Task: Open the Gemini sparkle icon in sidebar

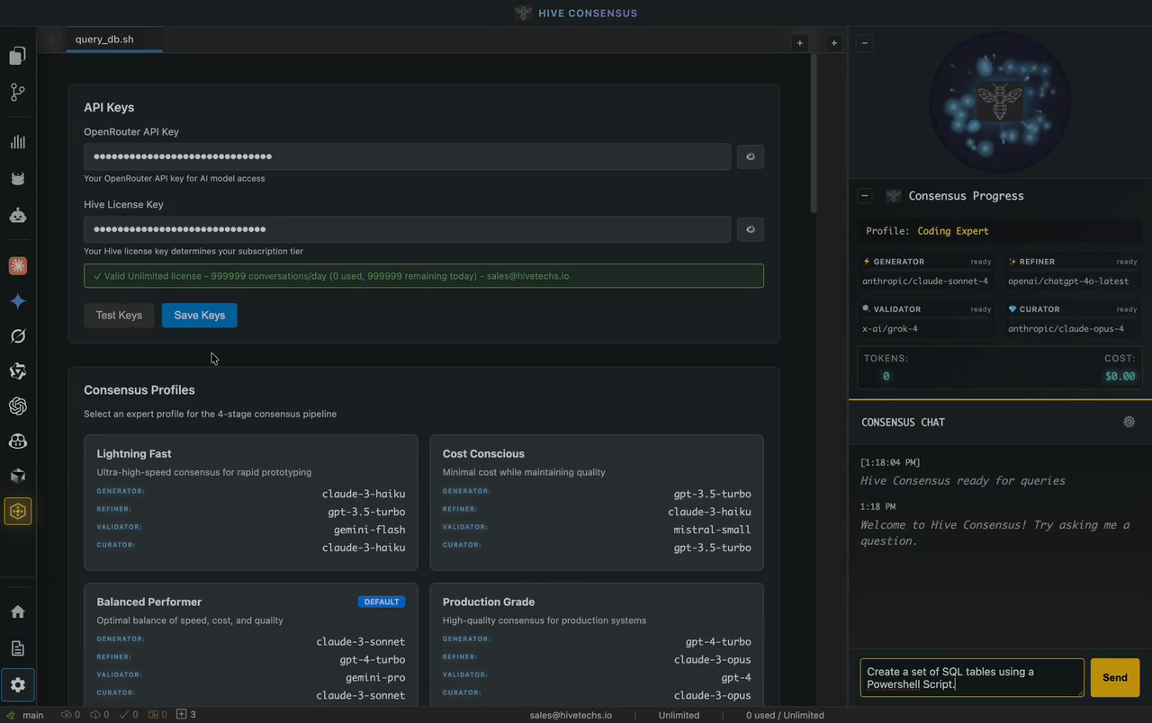Action: pos(17,301)
